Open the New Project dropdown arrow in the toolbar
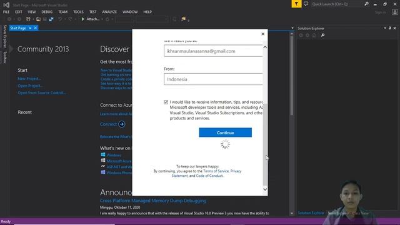This screenshot has width=400, height=225. click(33, 19)
